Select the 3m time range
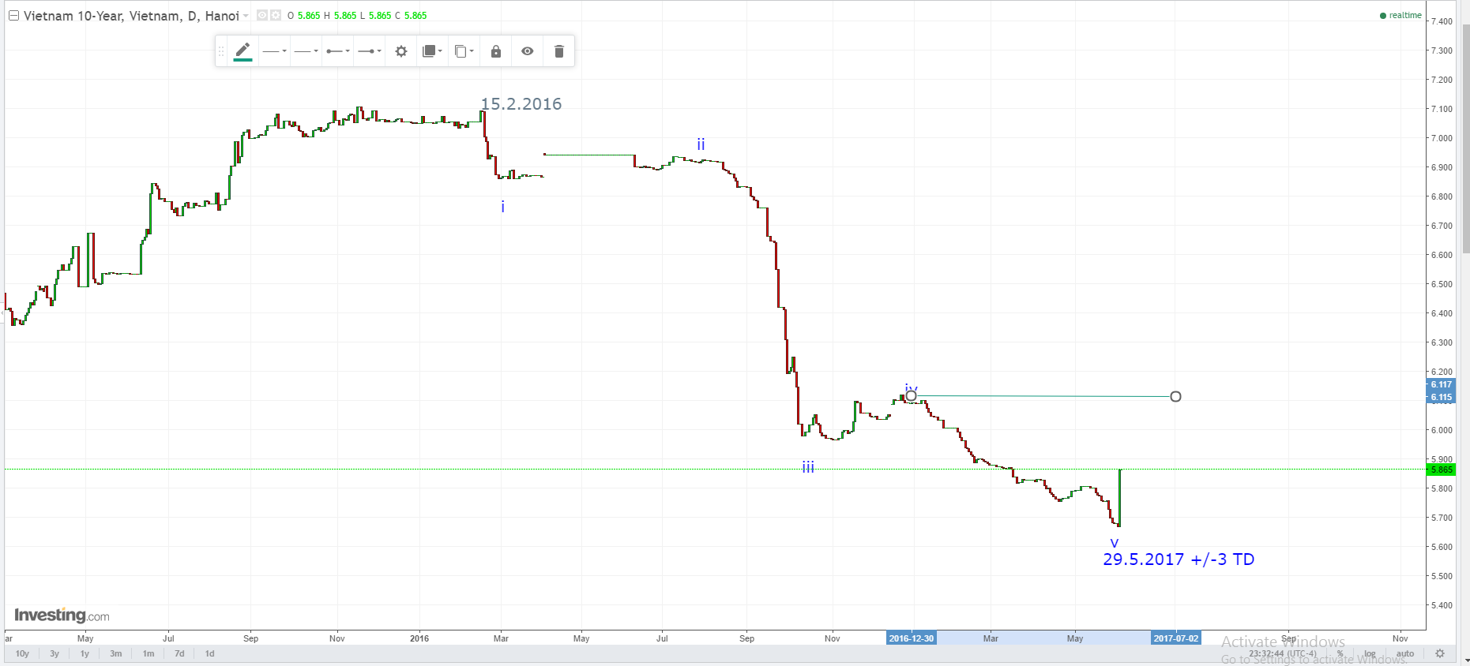 [116, 653]
